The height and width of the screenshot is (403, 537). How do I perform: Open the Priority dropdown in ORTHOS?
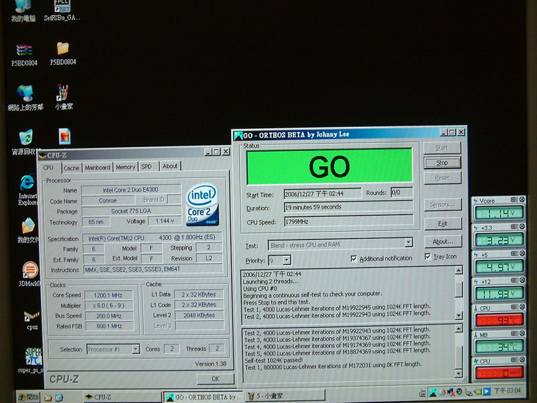tap(287, 260)
